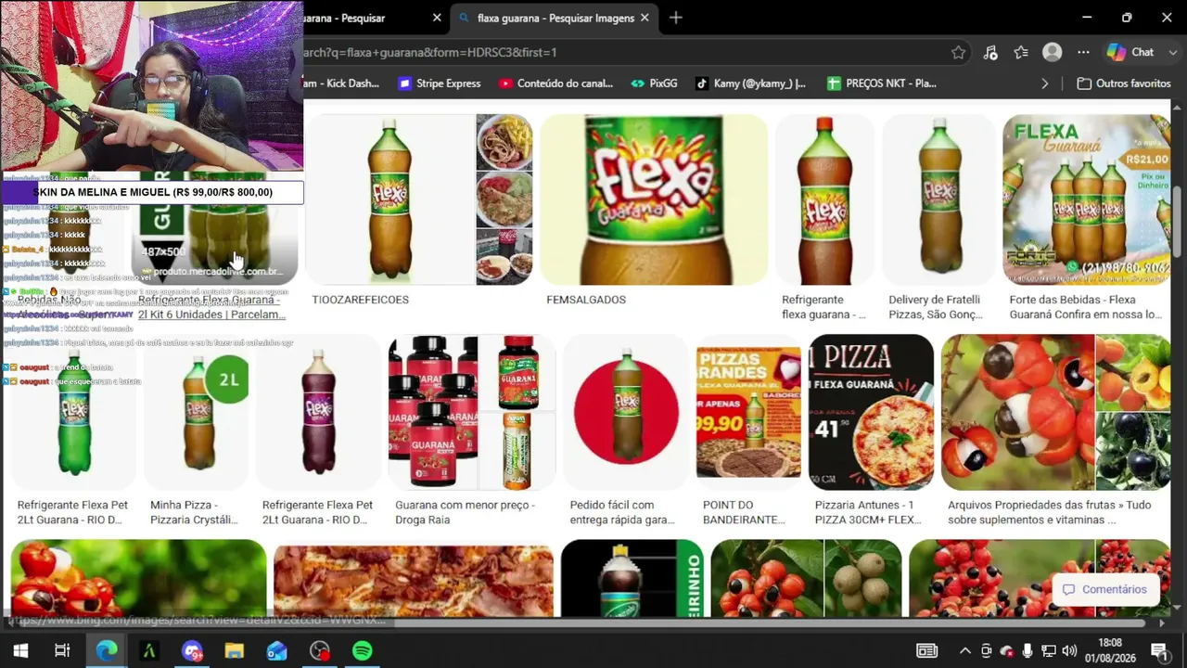Click the address bar URL field
Viewport: 1187px width, 668px height.
tap(621, 53)
